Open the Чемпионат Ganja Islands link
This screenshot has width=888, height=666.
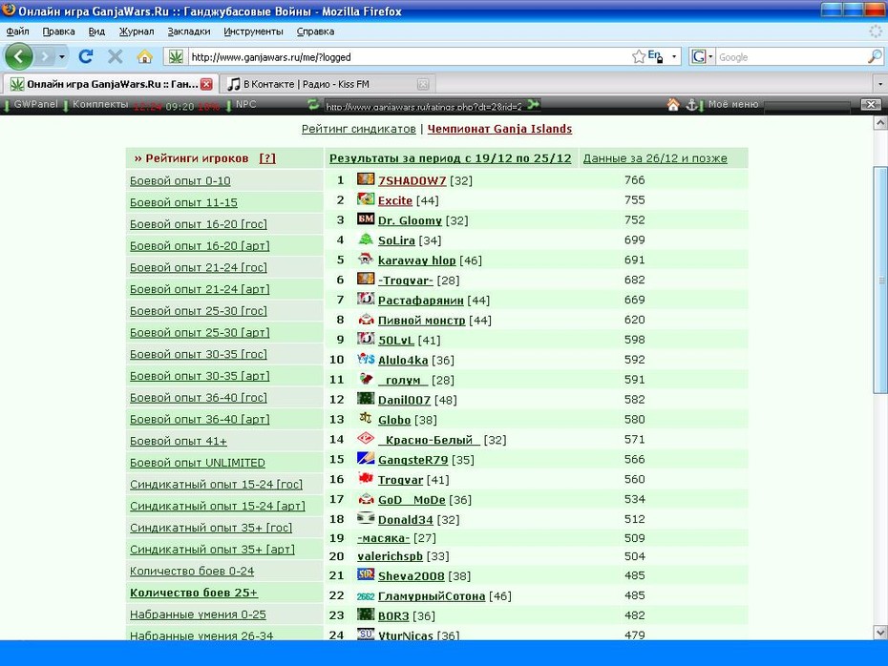click(499, 129)
